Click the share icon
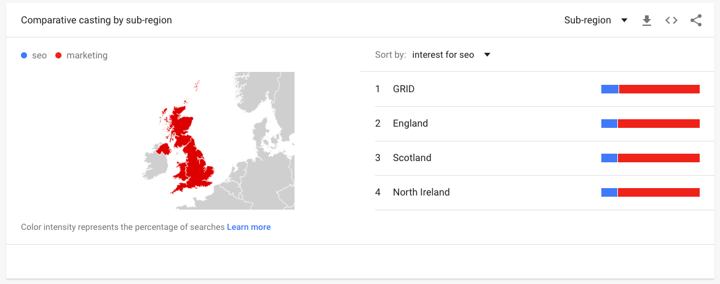The width and height of the screenshot is (720, 284). tap(695, 21)
